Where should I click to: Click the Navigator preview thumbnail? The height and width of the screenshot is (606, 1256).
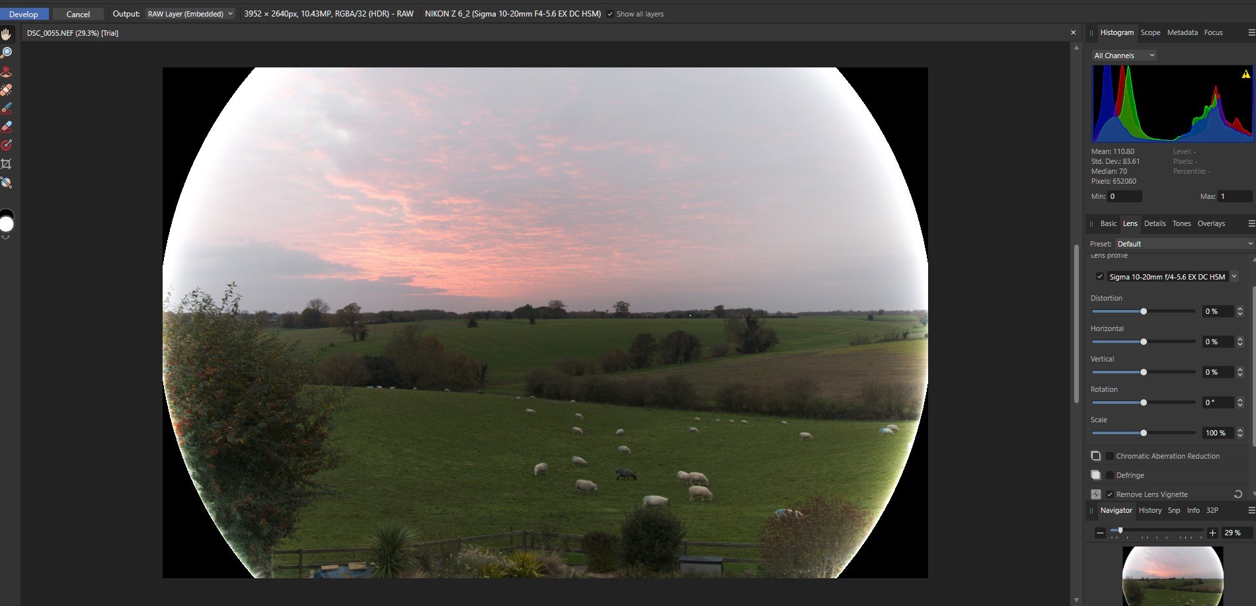click(1173, 576)
